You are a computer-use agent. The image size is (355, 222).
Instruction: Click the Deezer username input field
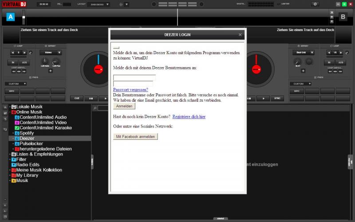[134, 77]
